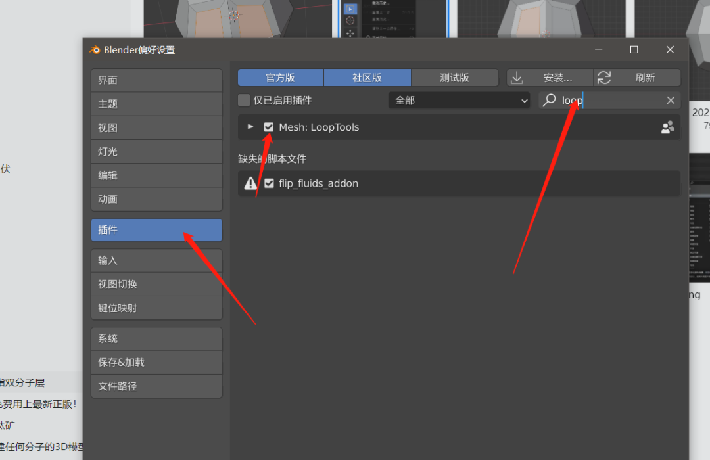Open the 视图切换 section
Viewport: 710px width, 460px height.
coord(156,285)
